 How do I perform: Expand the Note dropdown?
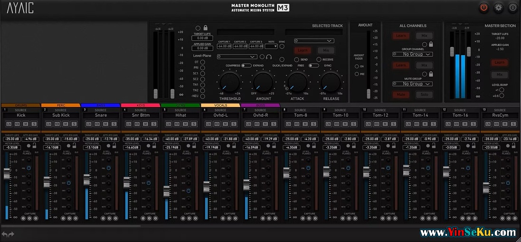tap(271, 46)
